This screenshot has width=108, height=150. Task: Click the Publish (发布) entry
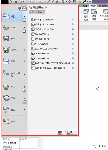12,87
